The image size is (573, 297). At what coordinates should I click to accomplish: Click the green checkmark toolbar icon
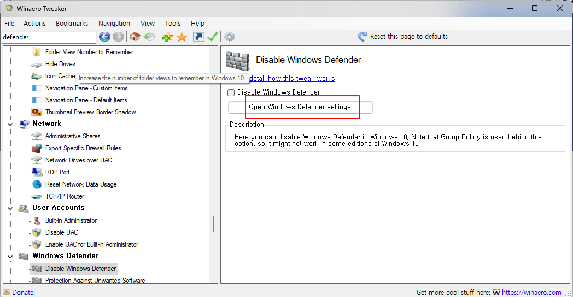[x=212, y=37]
